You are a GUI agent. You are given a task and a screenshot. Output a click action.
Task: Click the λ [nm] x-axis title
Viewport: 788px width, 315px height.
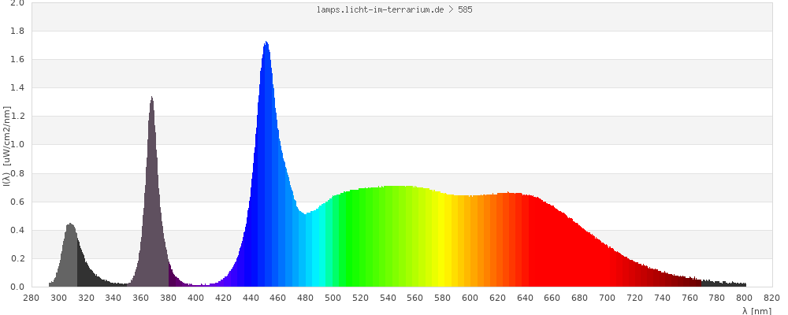click(x=756, y=310)
